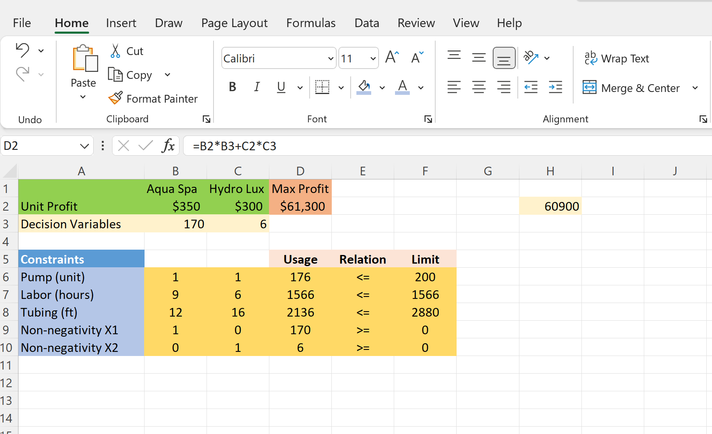The width and height of the screenshot is (712, 434).
Task: Toggle italic formatting
Action: click(257, 87)
